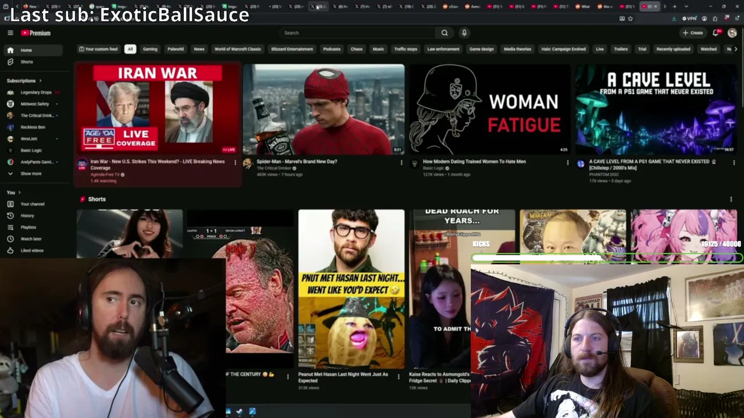744x418 pixels.
Task: Open more options for Spider-Man video
Action: pyautogui.click(x=401, y=163)
